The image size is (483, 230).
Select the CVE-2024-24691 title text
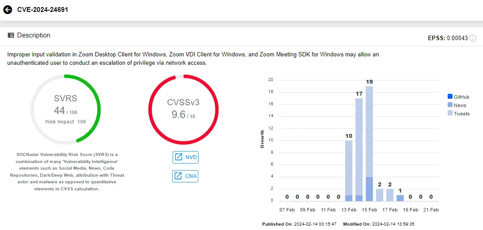pyautogui.click(x=42, y=10)
